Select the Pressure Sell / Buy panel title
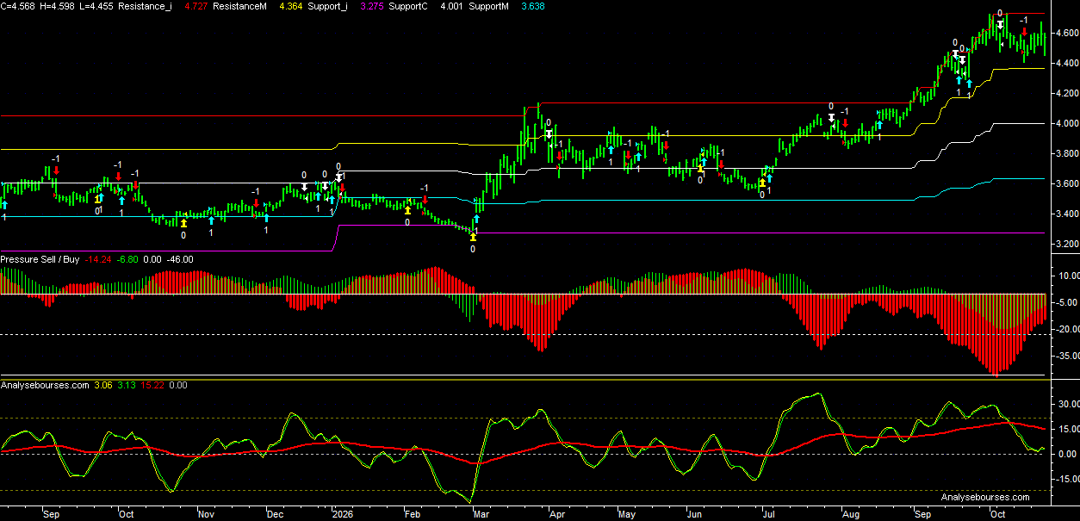 (40, 259)
